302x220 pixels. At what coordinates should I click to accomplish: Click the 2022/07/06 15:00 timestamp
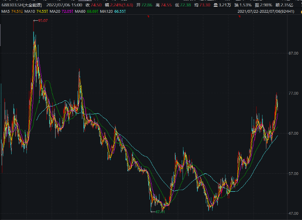pos(65,5)
